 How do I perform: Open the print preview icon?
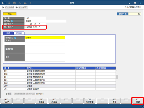pos(9,3)
